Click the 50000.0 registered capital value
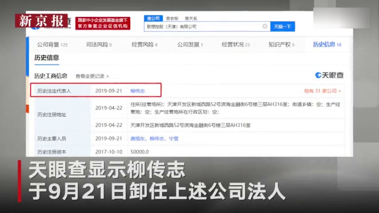Image resolution: width=379 pixels, height=213 pixels. (139, 152)
